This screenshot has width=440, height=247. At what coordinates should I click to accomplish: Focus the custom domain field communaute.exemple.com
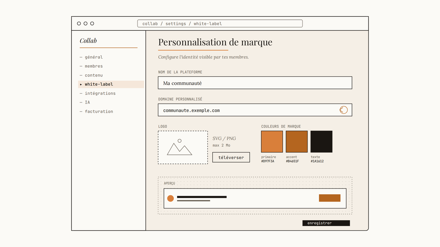(x=255, y=110)
